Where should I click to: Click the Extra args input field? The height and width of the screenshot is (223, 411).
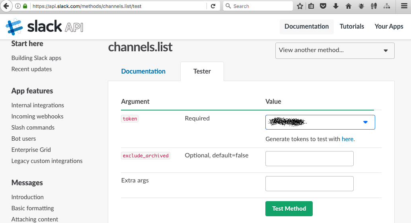point(309,184)
